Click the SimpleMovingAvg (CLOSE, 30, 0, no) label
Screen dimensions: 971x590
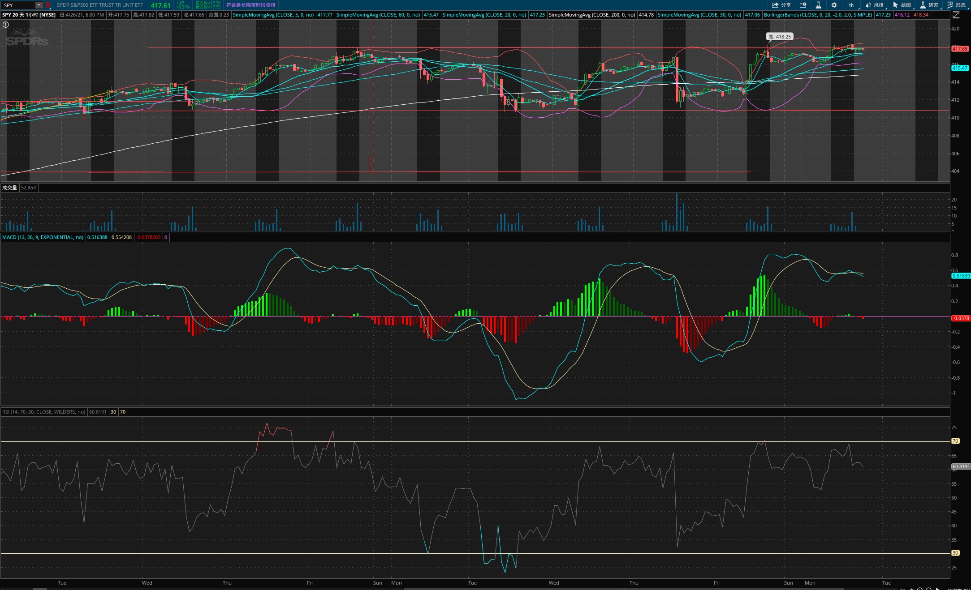coord(699,15)
